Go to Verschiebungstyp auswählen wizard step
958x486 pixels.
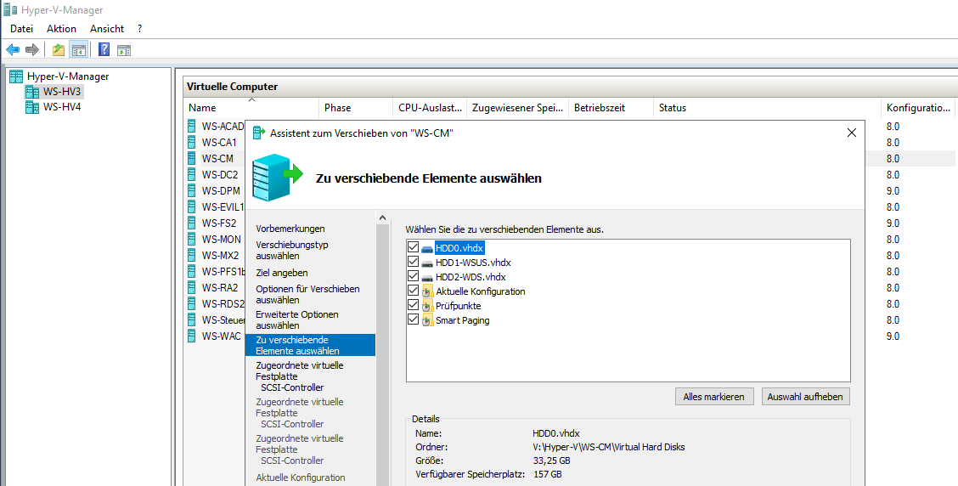[x=292, y=250]
